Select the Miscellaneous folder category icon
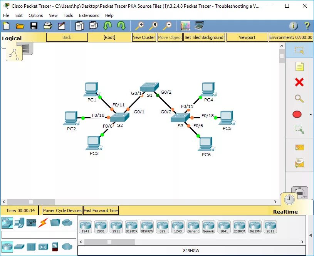This screenshot has height=256, width=314. [x=55, y=223]
